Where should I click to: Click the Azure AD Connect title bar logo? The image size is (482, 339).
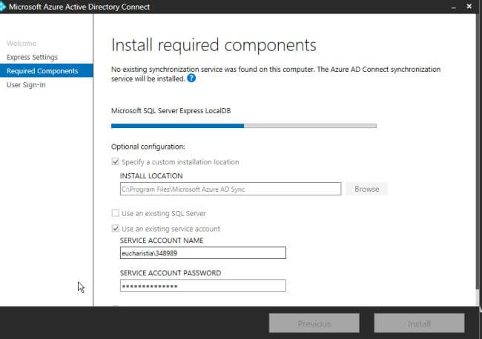click(x=2, y=7)
